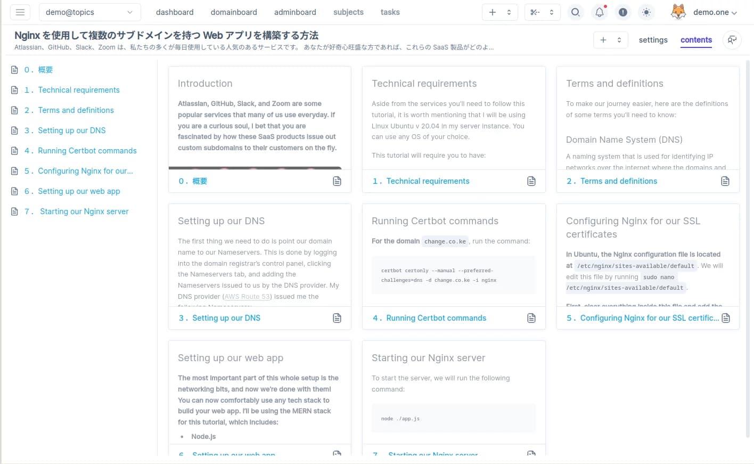754x464 pixels.
Task: Click the page title Nginx を使用して複数のサブドメイン
Action: pyautogui.click(x=166, y=35)
